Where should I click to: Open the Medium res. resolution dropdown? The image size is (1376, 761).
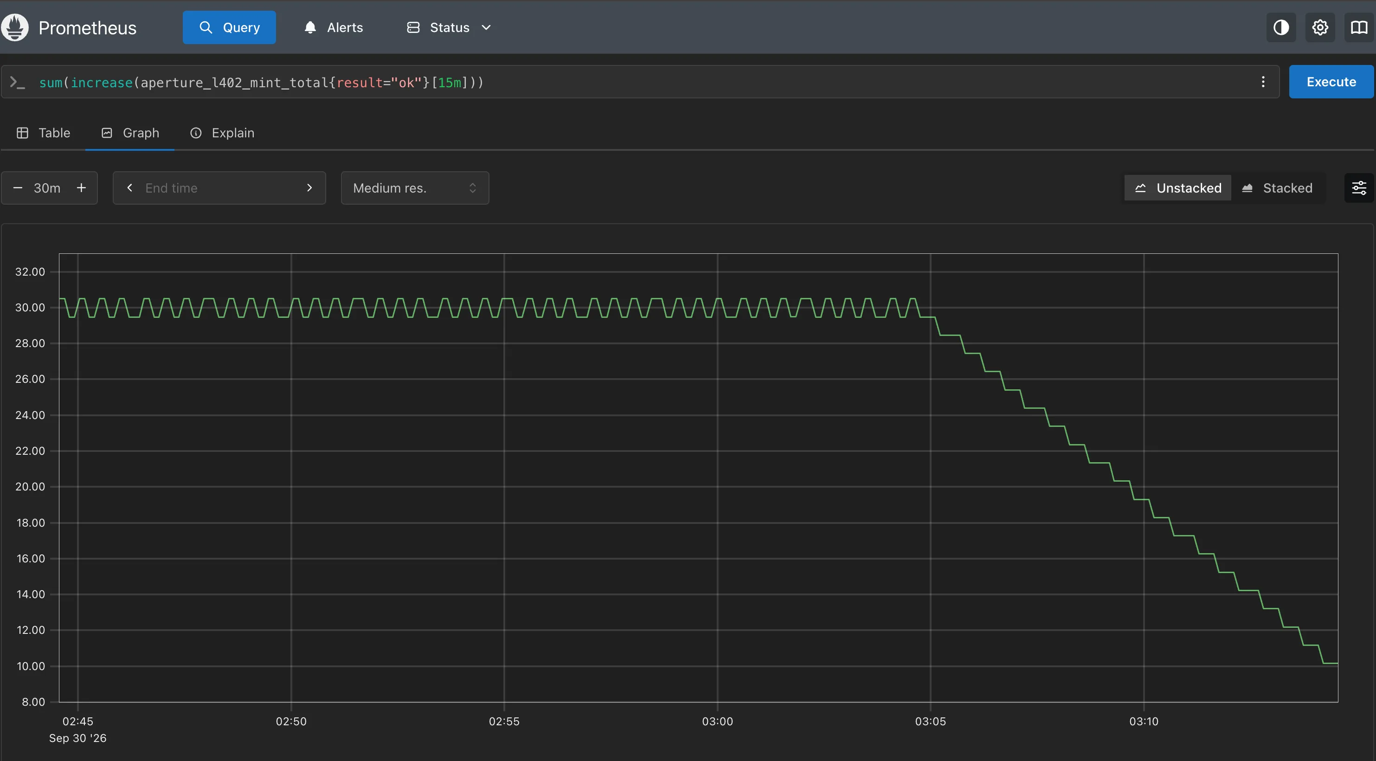(x=415, y=187)
